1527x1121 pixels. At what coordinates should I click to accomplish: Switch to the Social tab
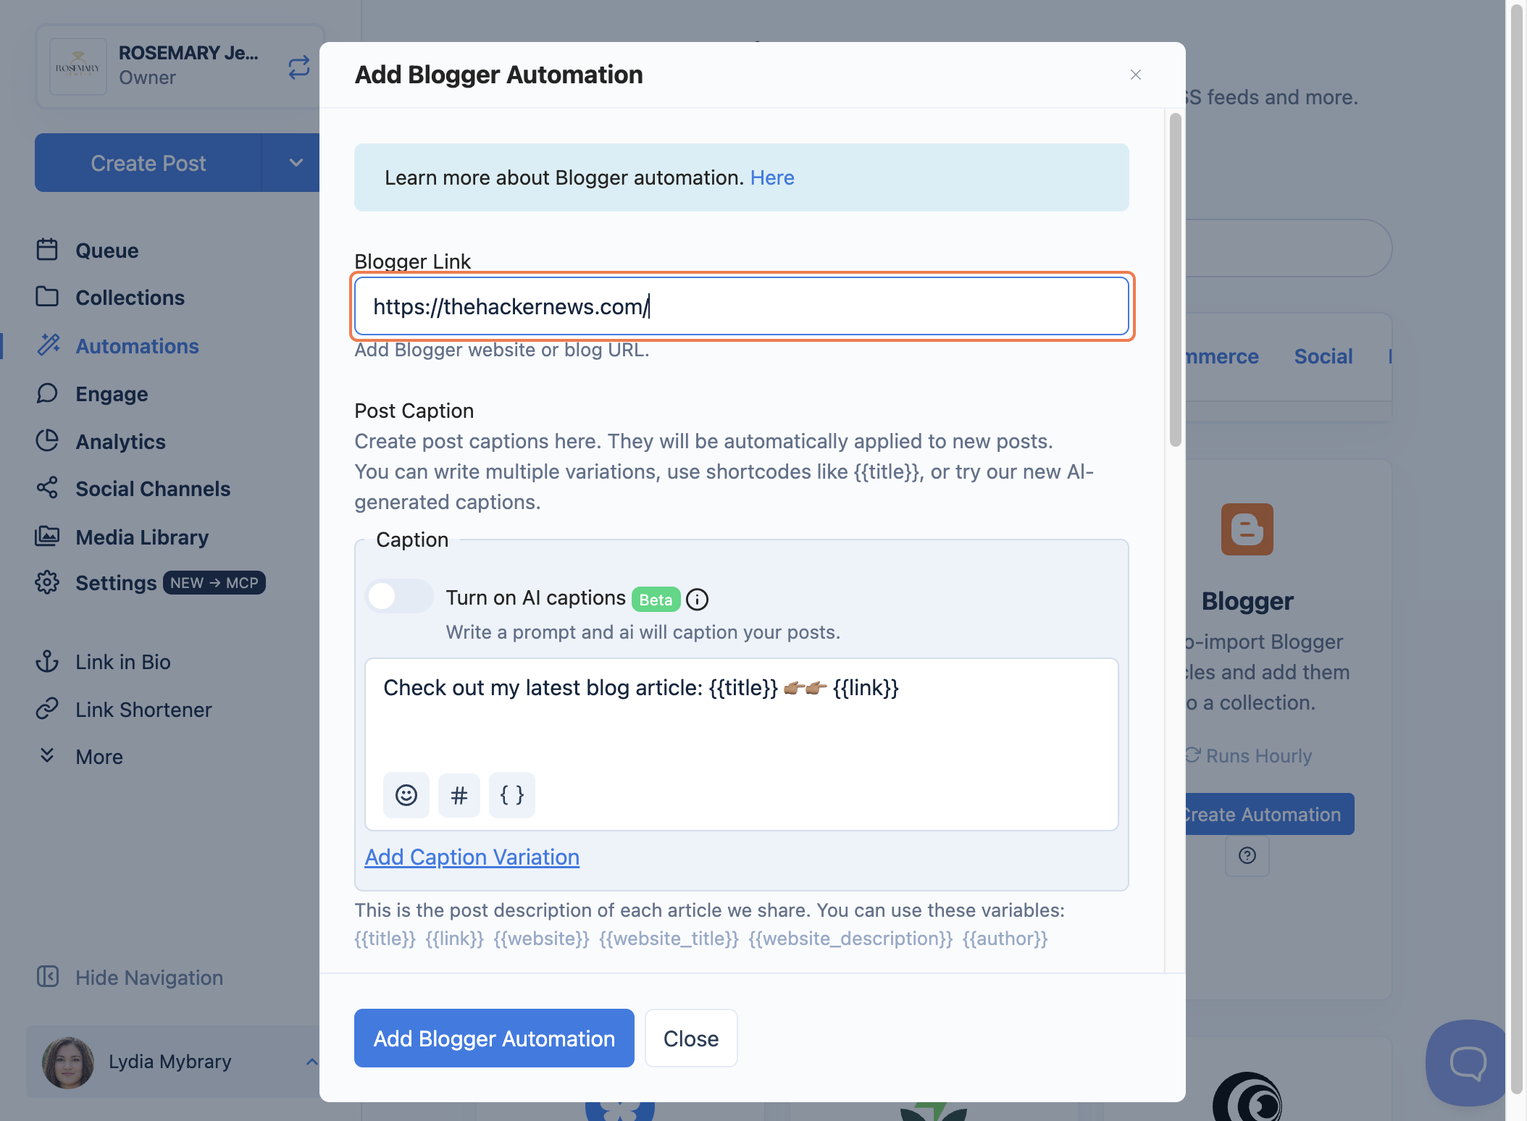click(x=1323, y=356)
